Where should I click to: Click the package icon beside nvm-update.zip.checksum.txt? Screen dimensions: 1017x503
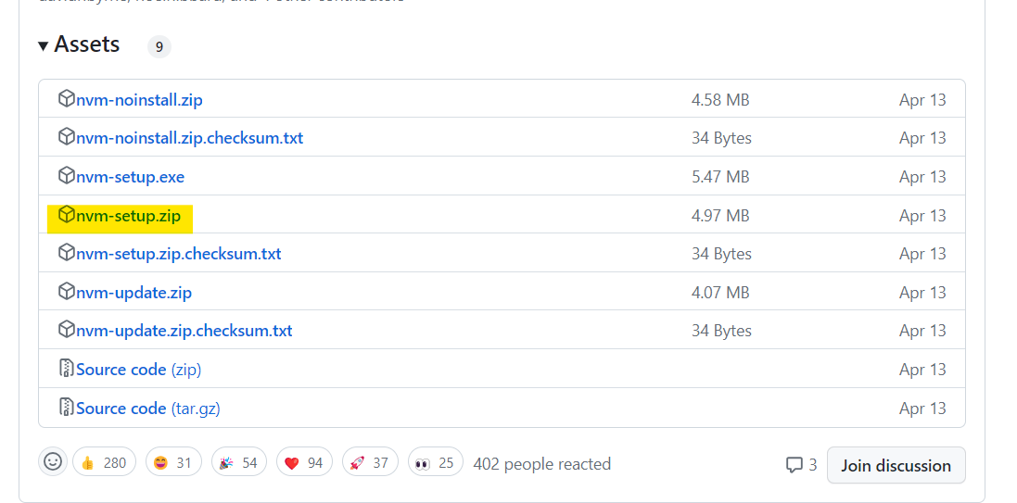(66, 330)
